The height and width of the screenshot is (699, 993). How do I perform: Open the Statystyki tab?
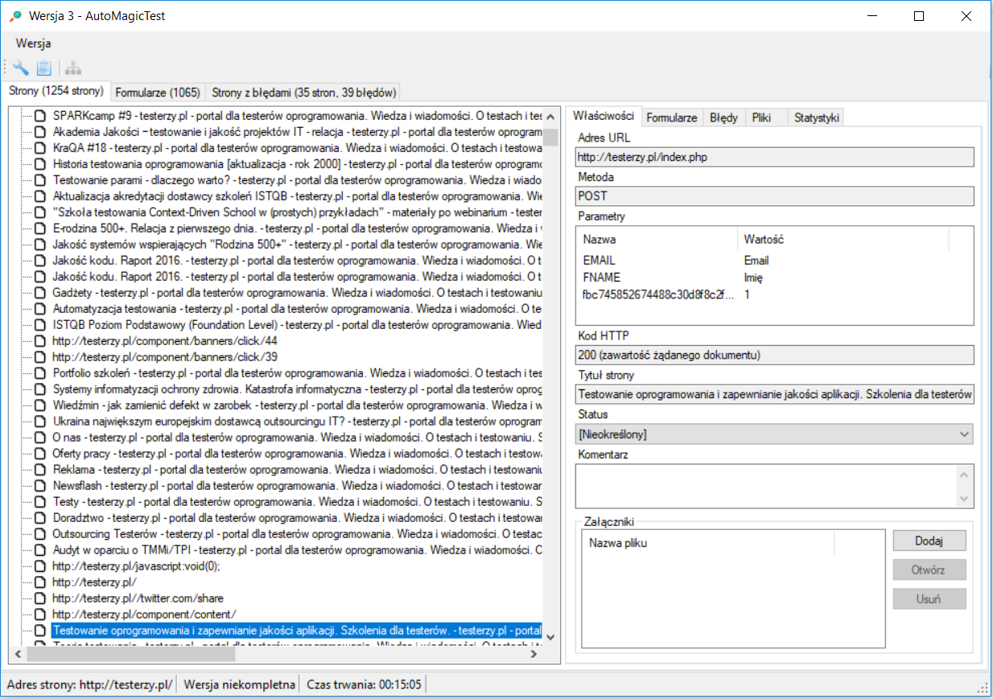816,117
